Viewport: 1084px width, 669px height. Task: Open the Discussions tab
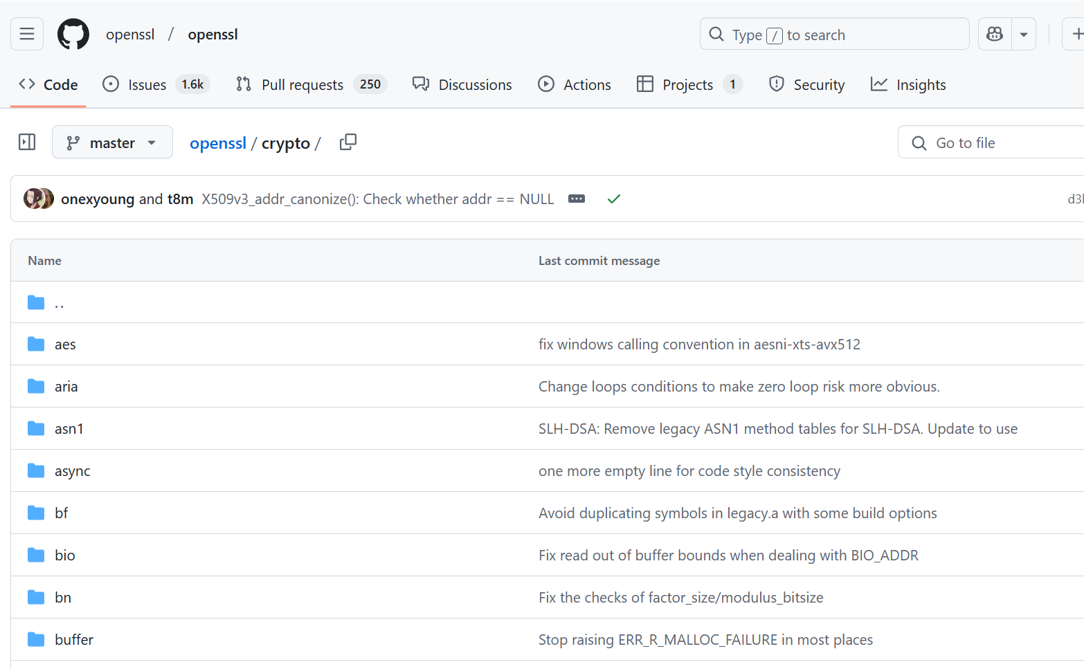(x=462, y=84)
